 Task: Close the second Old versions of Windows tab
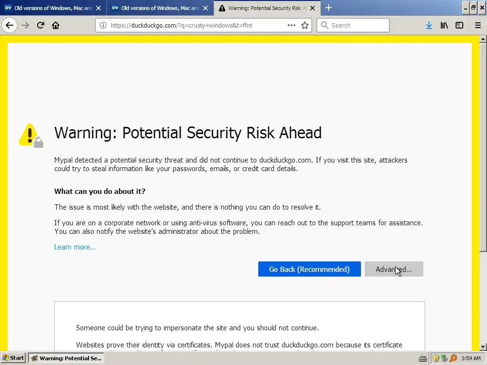tap(205, 8)
